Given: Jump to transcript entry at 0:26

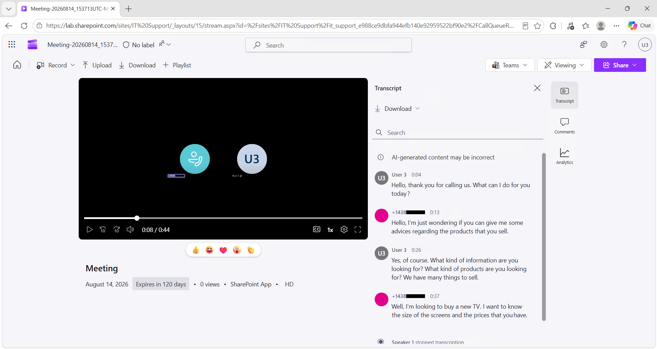Looking at the screenshot, I should (416, 250).
